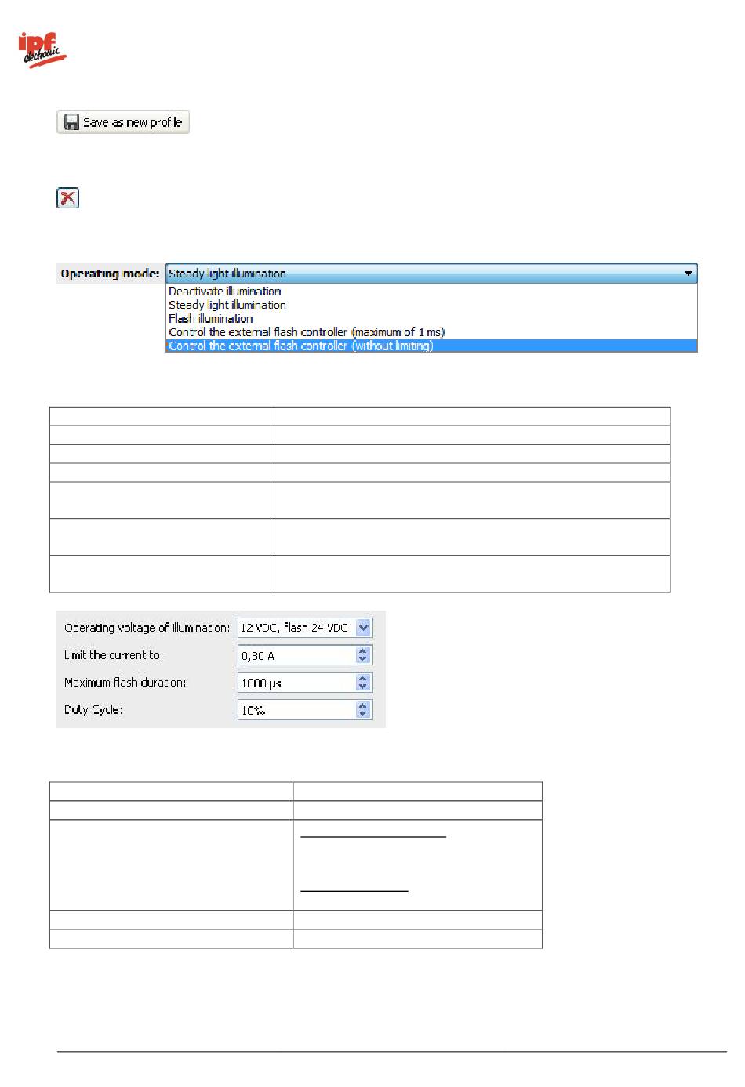Click the Save as new profile button
The height and width of the screenshot is (1087, 745).
tap(123, 122)
